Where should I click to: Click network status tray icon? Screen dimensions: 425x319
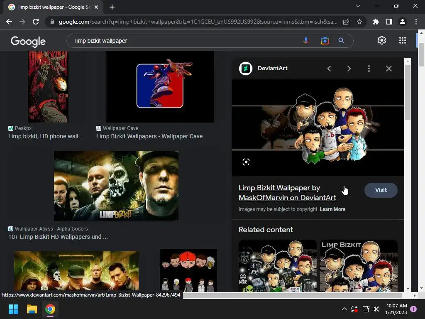click(x=366, y=309)
